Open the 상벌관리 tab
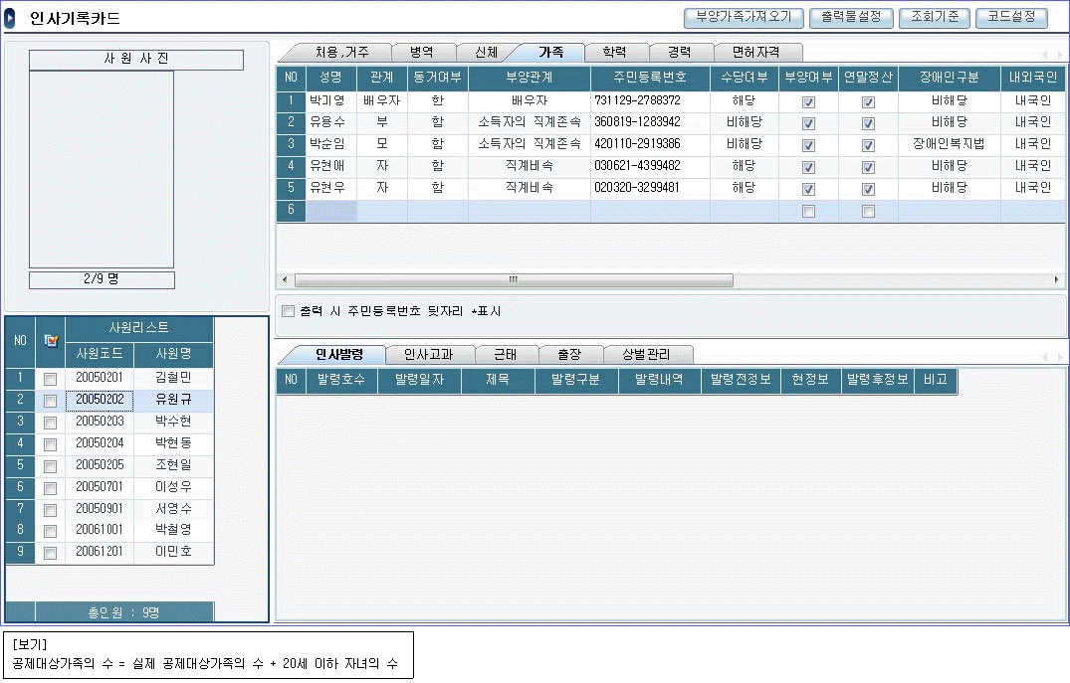The image size is (1070, 683). tap(646, 354)
